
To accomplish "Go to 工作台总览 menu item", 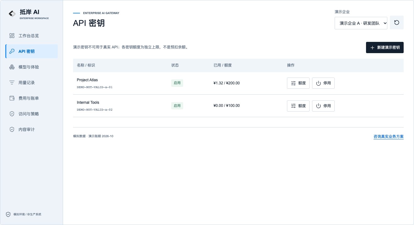I will point(31,36).
